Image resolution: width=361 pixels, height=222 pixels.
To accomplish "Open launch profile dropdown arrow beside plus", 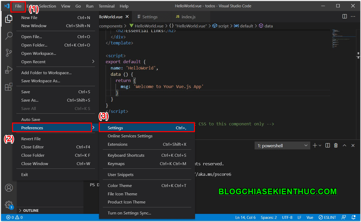I will 320,145.
